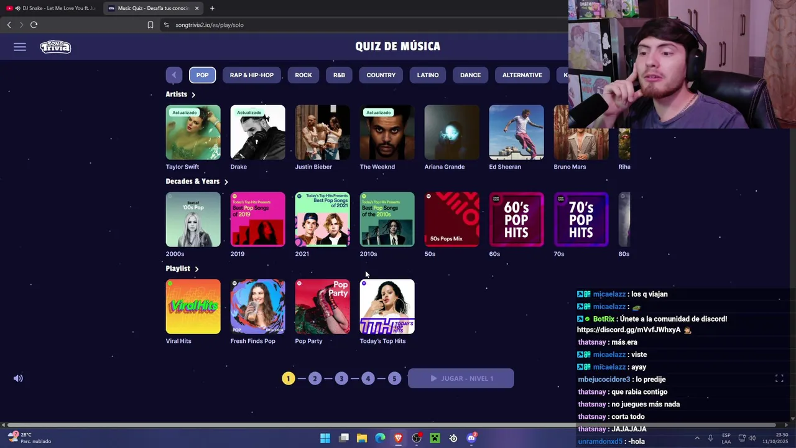Image resolution: width=796 pixels, height=448 pixels.
Task: Click the fullscreen icon near chat
Action: click(x=779, y=378)
